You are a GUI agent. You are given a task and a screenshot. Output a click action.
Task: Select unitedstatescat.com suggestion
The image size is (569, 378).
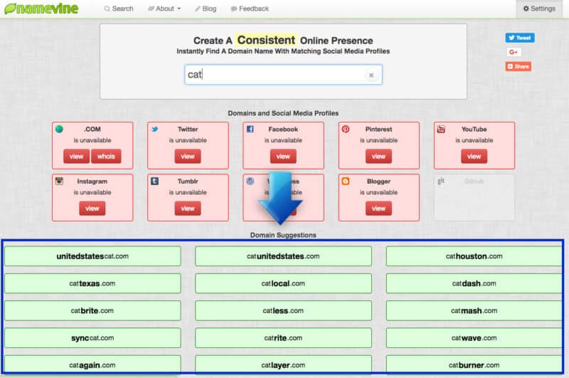(92, 256)
